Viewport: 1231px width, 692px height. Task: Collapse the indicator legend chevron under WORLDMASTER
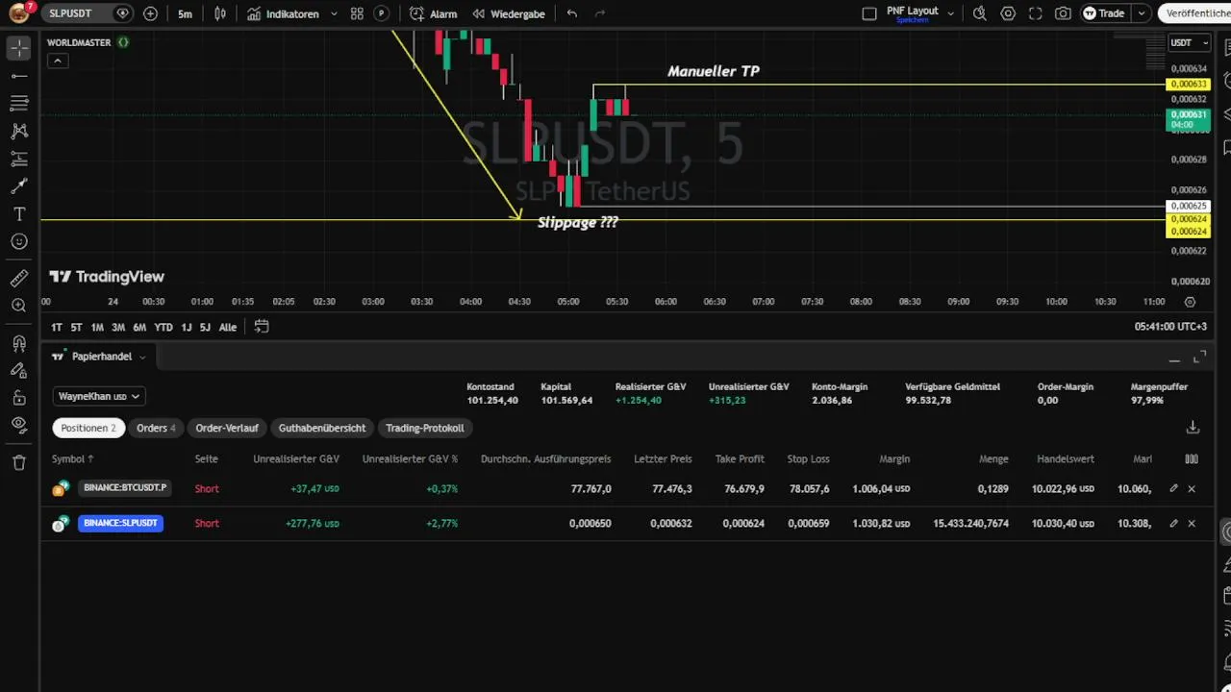(58, 61)
